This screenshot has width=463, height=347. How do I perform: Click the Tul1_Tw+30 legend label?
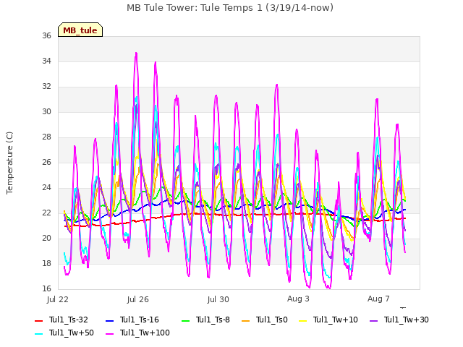point(407,320)
